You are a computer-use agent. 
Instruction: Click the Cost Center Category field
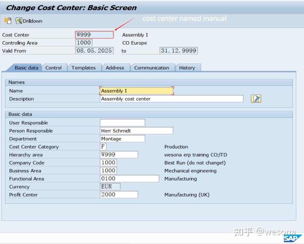tap(103, 147)
